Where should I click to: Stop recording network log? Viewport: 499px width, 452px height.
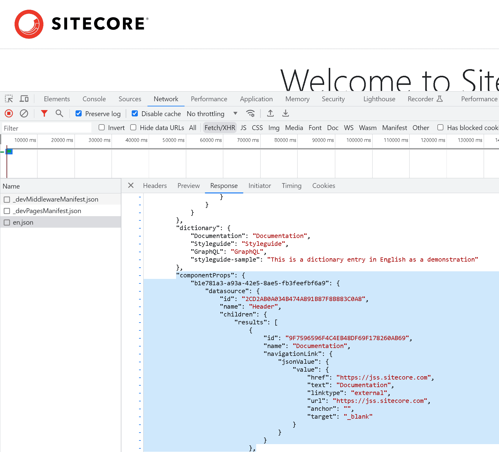point(9,114)
